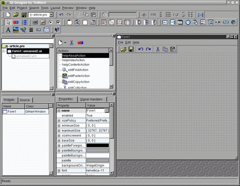Pick the text label tool with letter A
Viewport: 240px width, 186px height.
tap(8, 30)
